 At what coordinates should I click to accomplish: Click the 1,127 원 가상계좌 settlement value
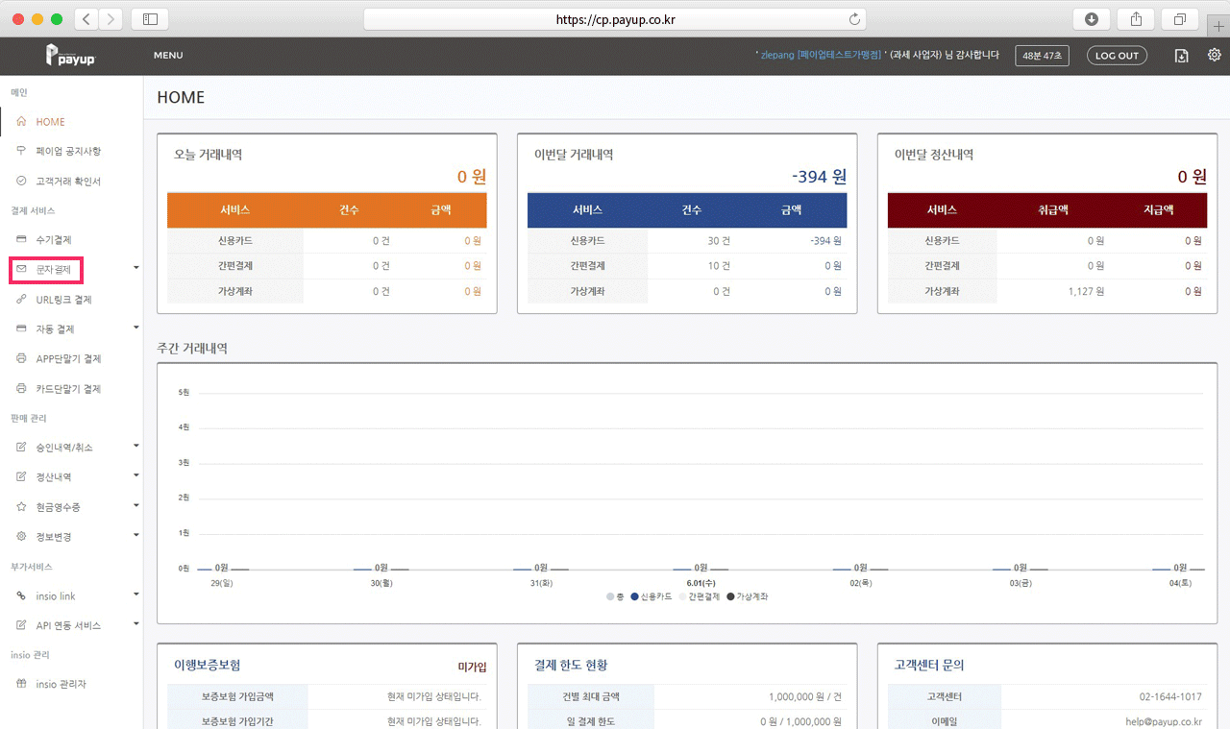(1086, 291)
